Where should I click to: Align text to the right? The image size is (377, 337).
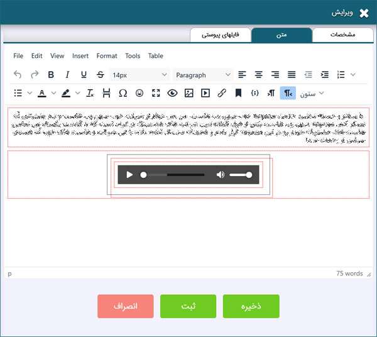point(275,75)
